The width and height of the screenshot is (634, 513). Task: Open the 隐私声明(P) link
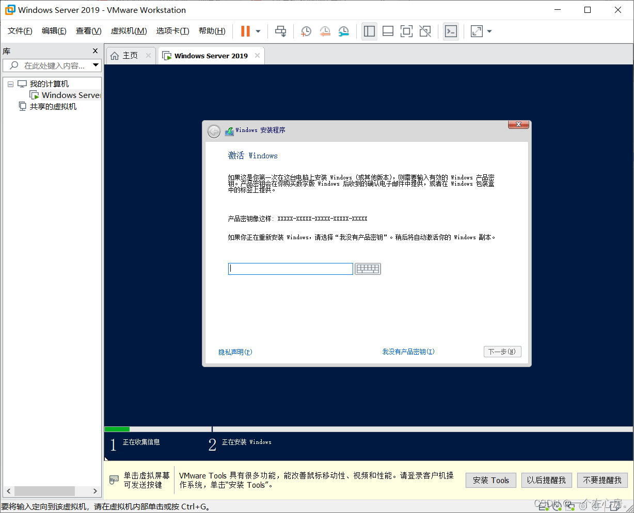pos(235,352)
